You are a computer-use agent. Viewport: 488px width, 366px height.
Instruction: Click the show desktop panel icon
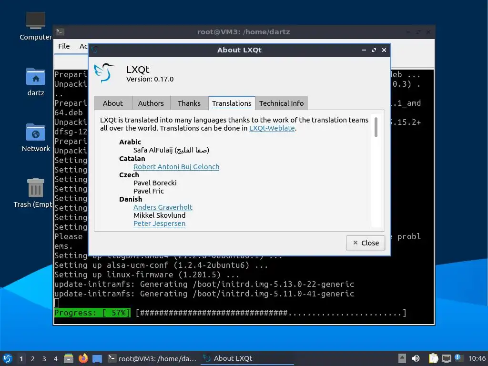97,358
